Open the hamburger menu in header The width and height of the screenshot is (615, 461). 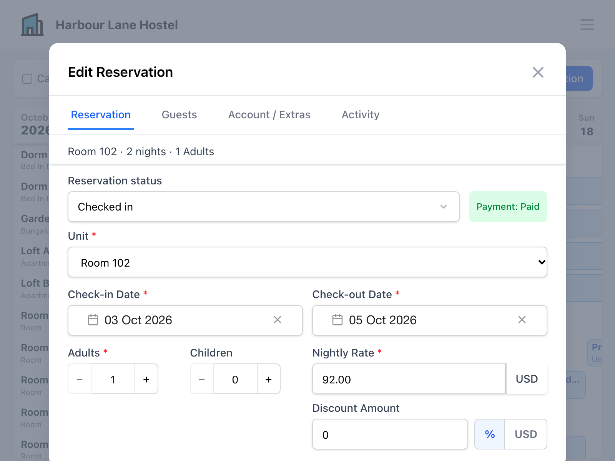pyautogui.click(x=587, y=25)
